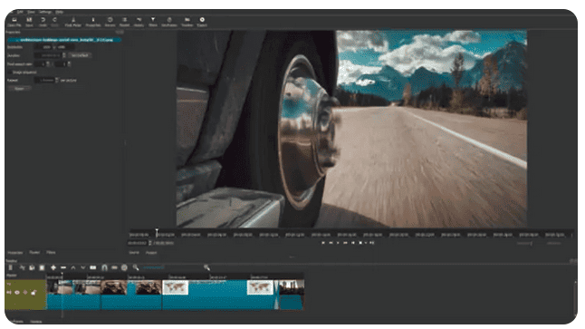Click the player timecode stepper arrows

click(x=150, y=243)
